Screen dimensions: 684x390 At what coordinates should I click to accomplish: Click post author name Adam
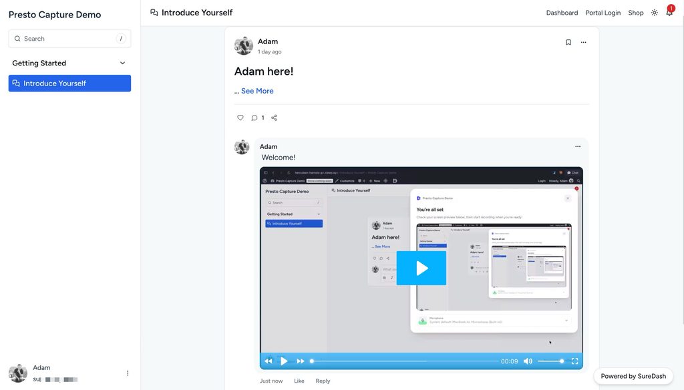pos(268,41)
